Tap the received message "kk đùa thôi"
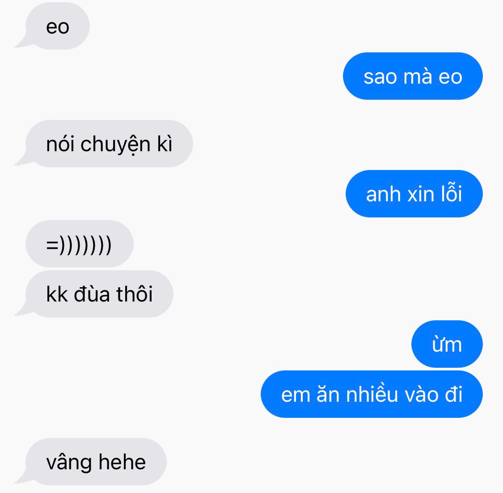This screenshot has height=493, width=503. [99, 293]
